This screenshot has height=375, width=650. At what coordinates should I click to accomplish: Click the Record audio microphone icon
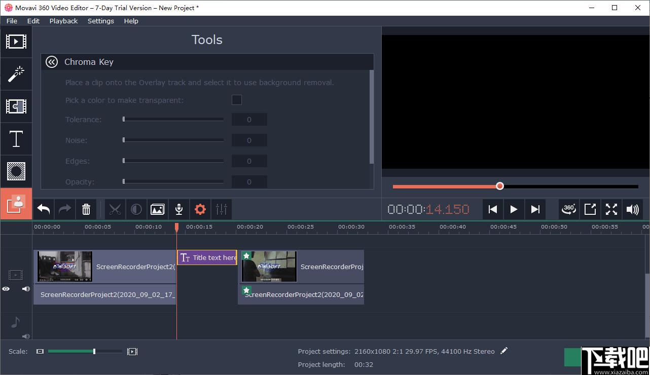click(x=179, y=209)
